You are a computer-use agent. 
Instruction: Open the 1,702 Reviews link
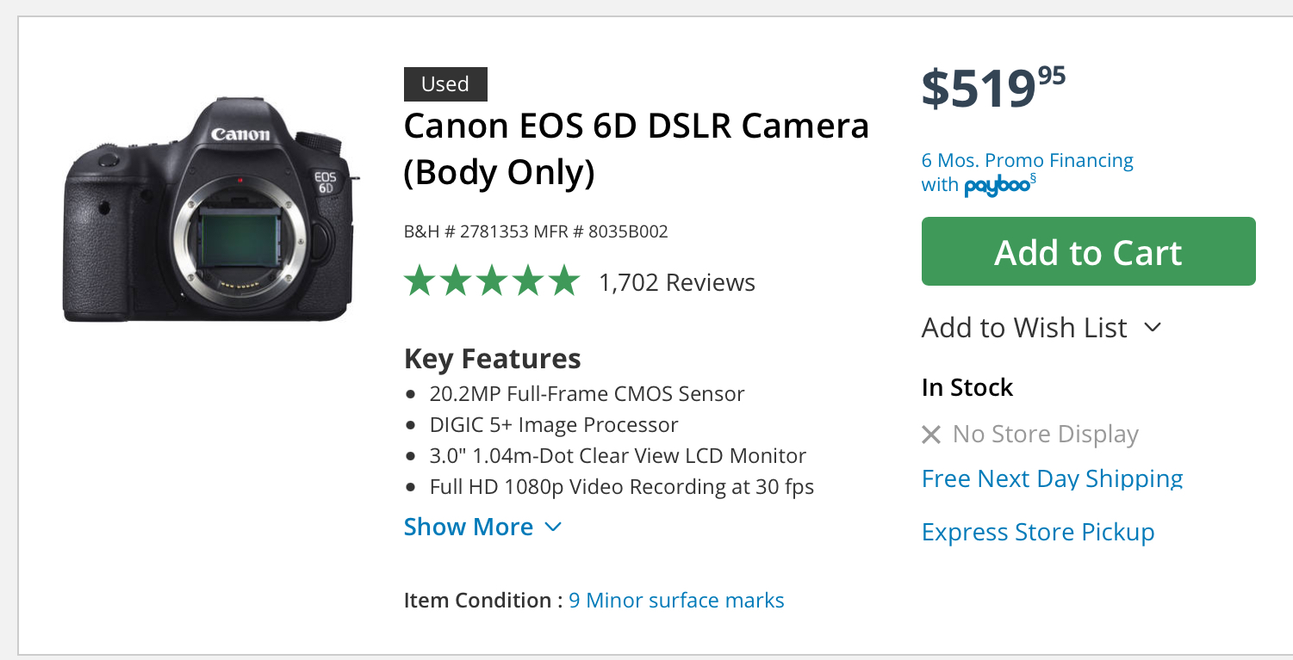[677, 281]
